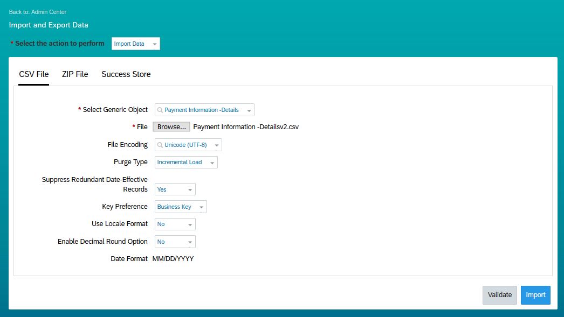Open the Use Locale Format dropdown
The image size is (564, 317).
pyautogui.click(x=175, y=224)
